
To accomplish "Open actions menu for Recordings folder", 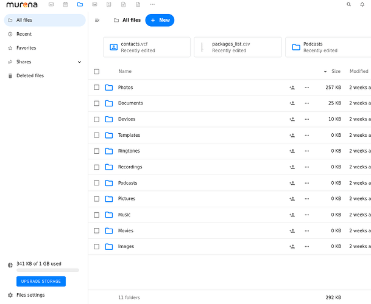I will pos(307,167).
